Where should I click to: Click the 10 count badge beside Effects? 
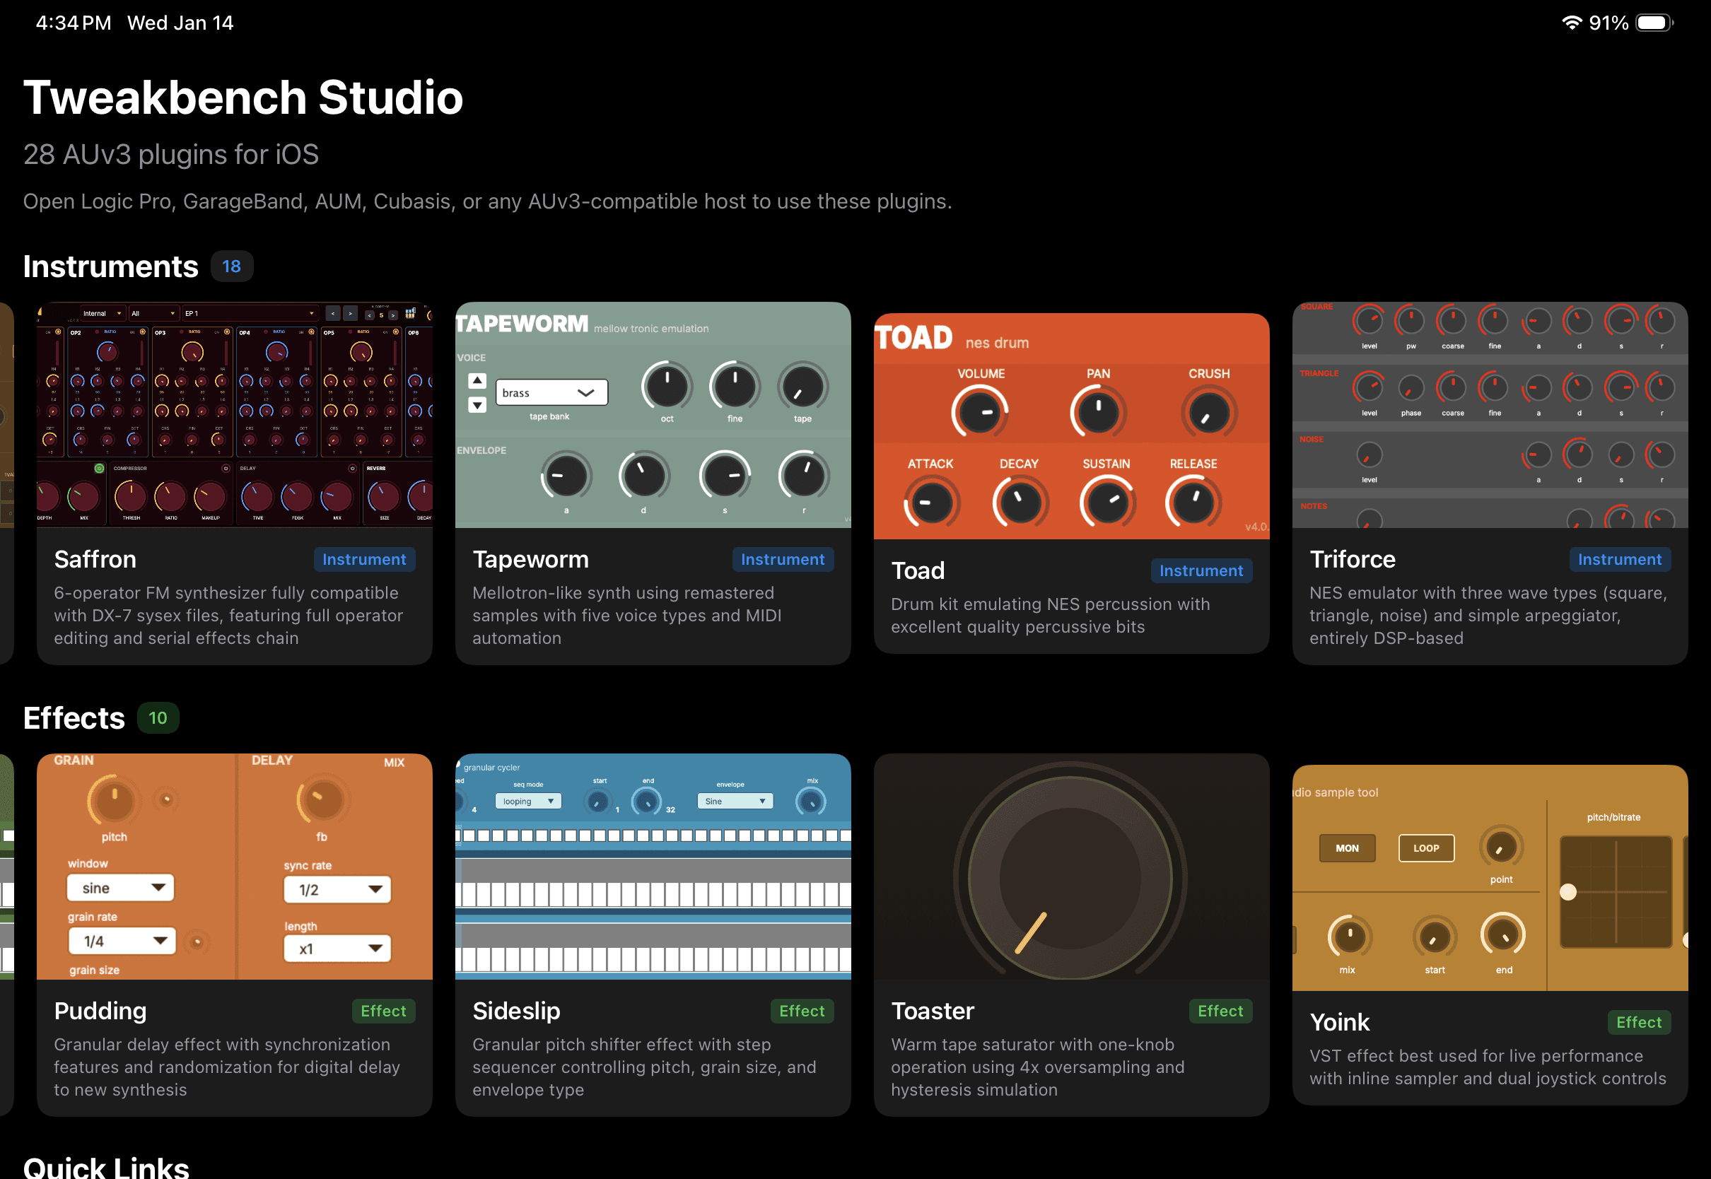click(x=158, y=717)
